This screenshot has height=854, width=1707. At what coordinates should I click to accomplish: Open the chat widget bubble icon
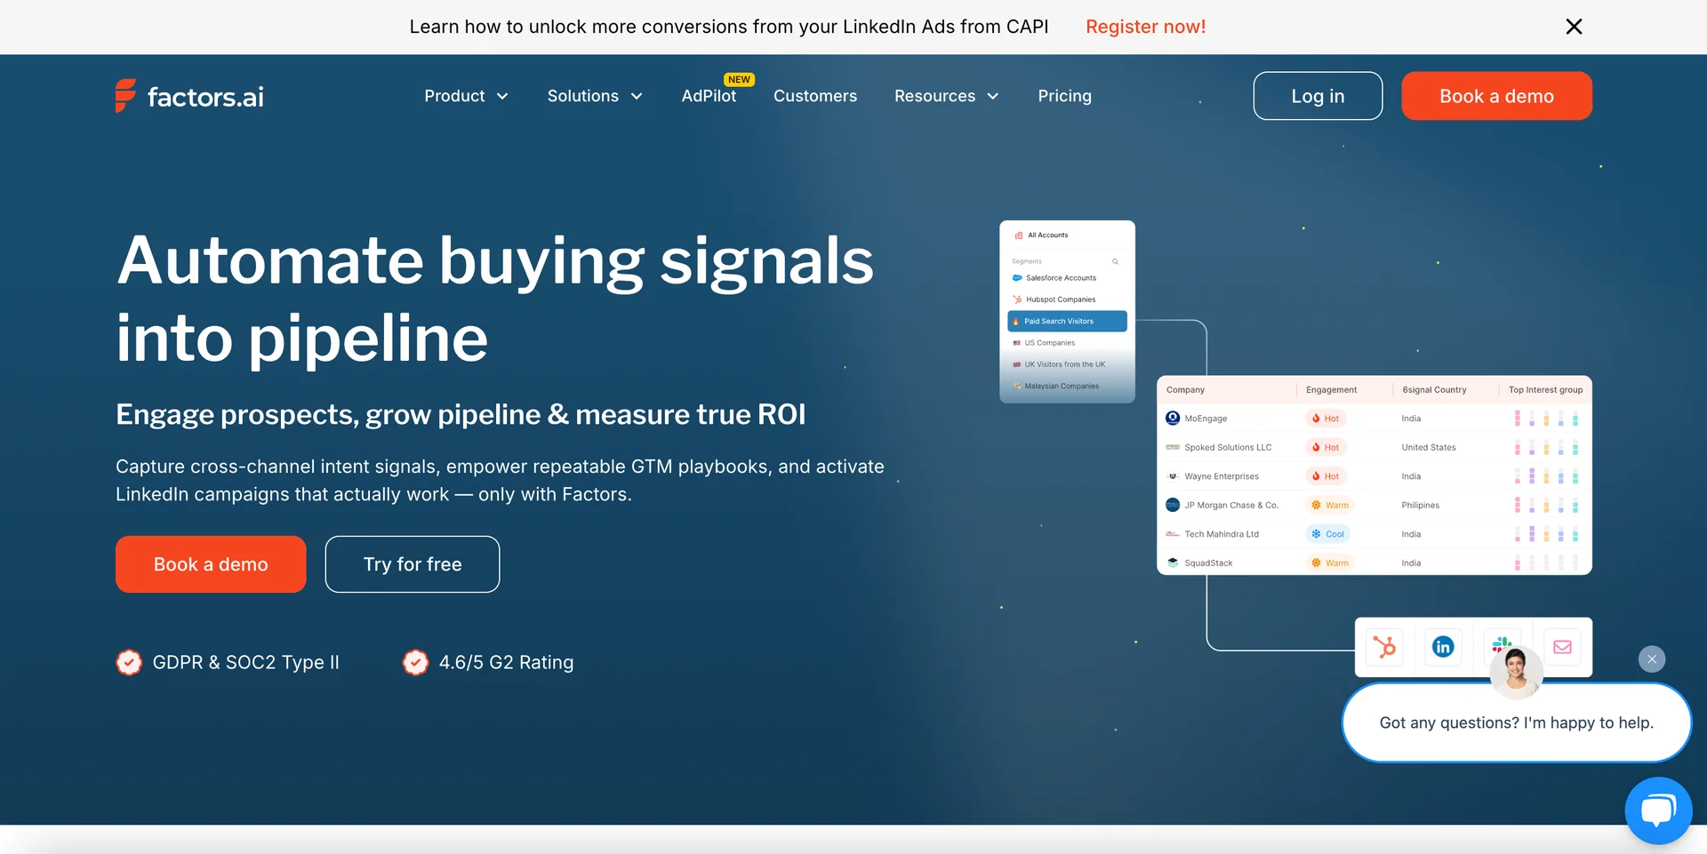click(x=1659, y=810)
